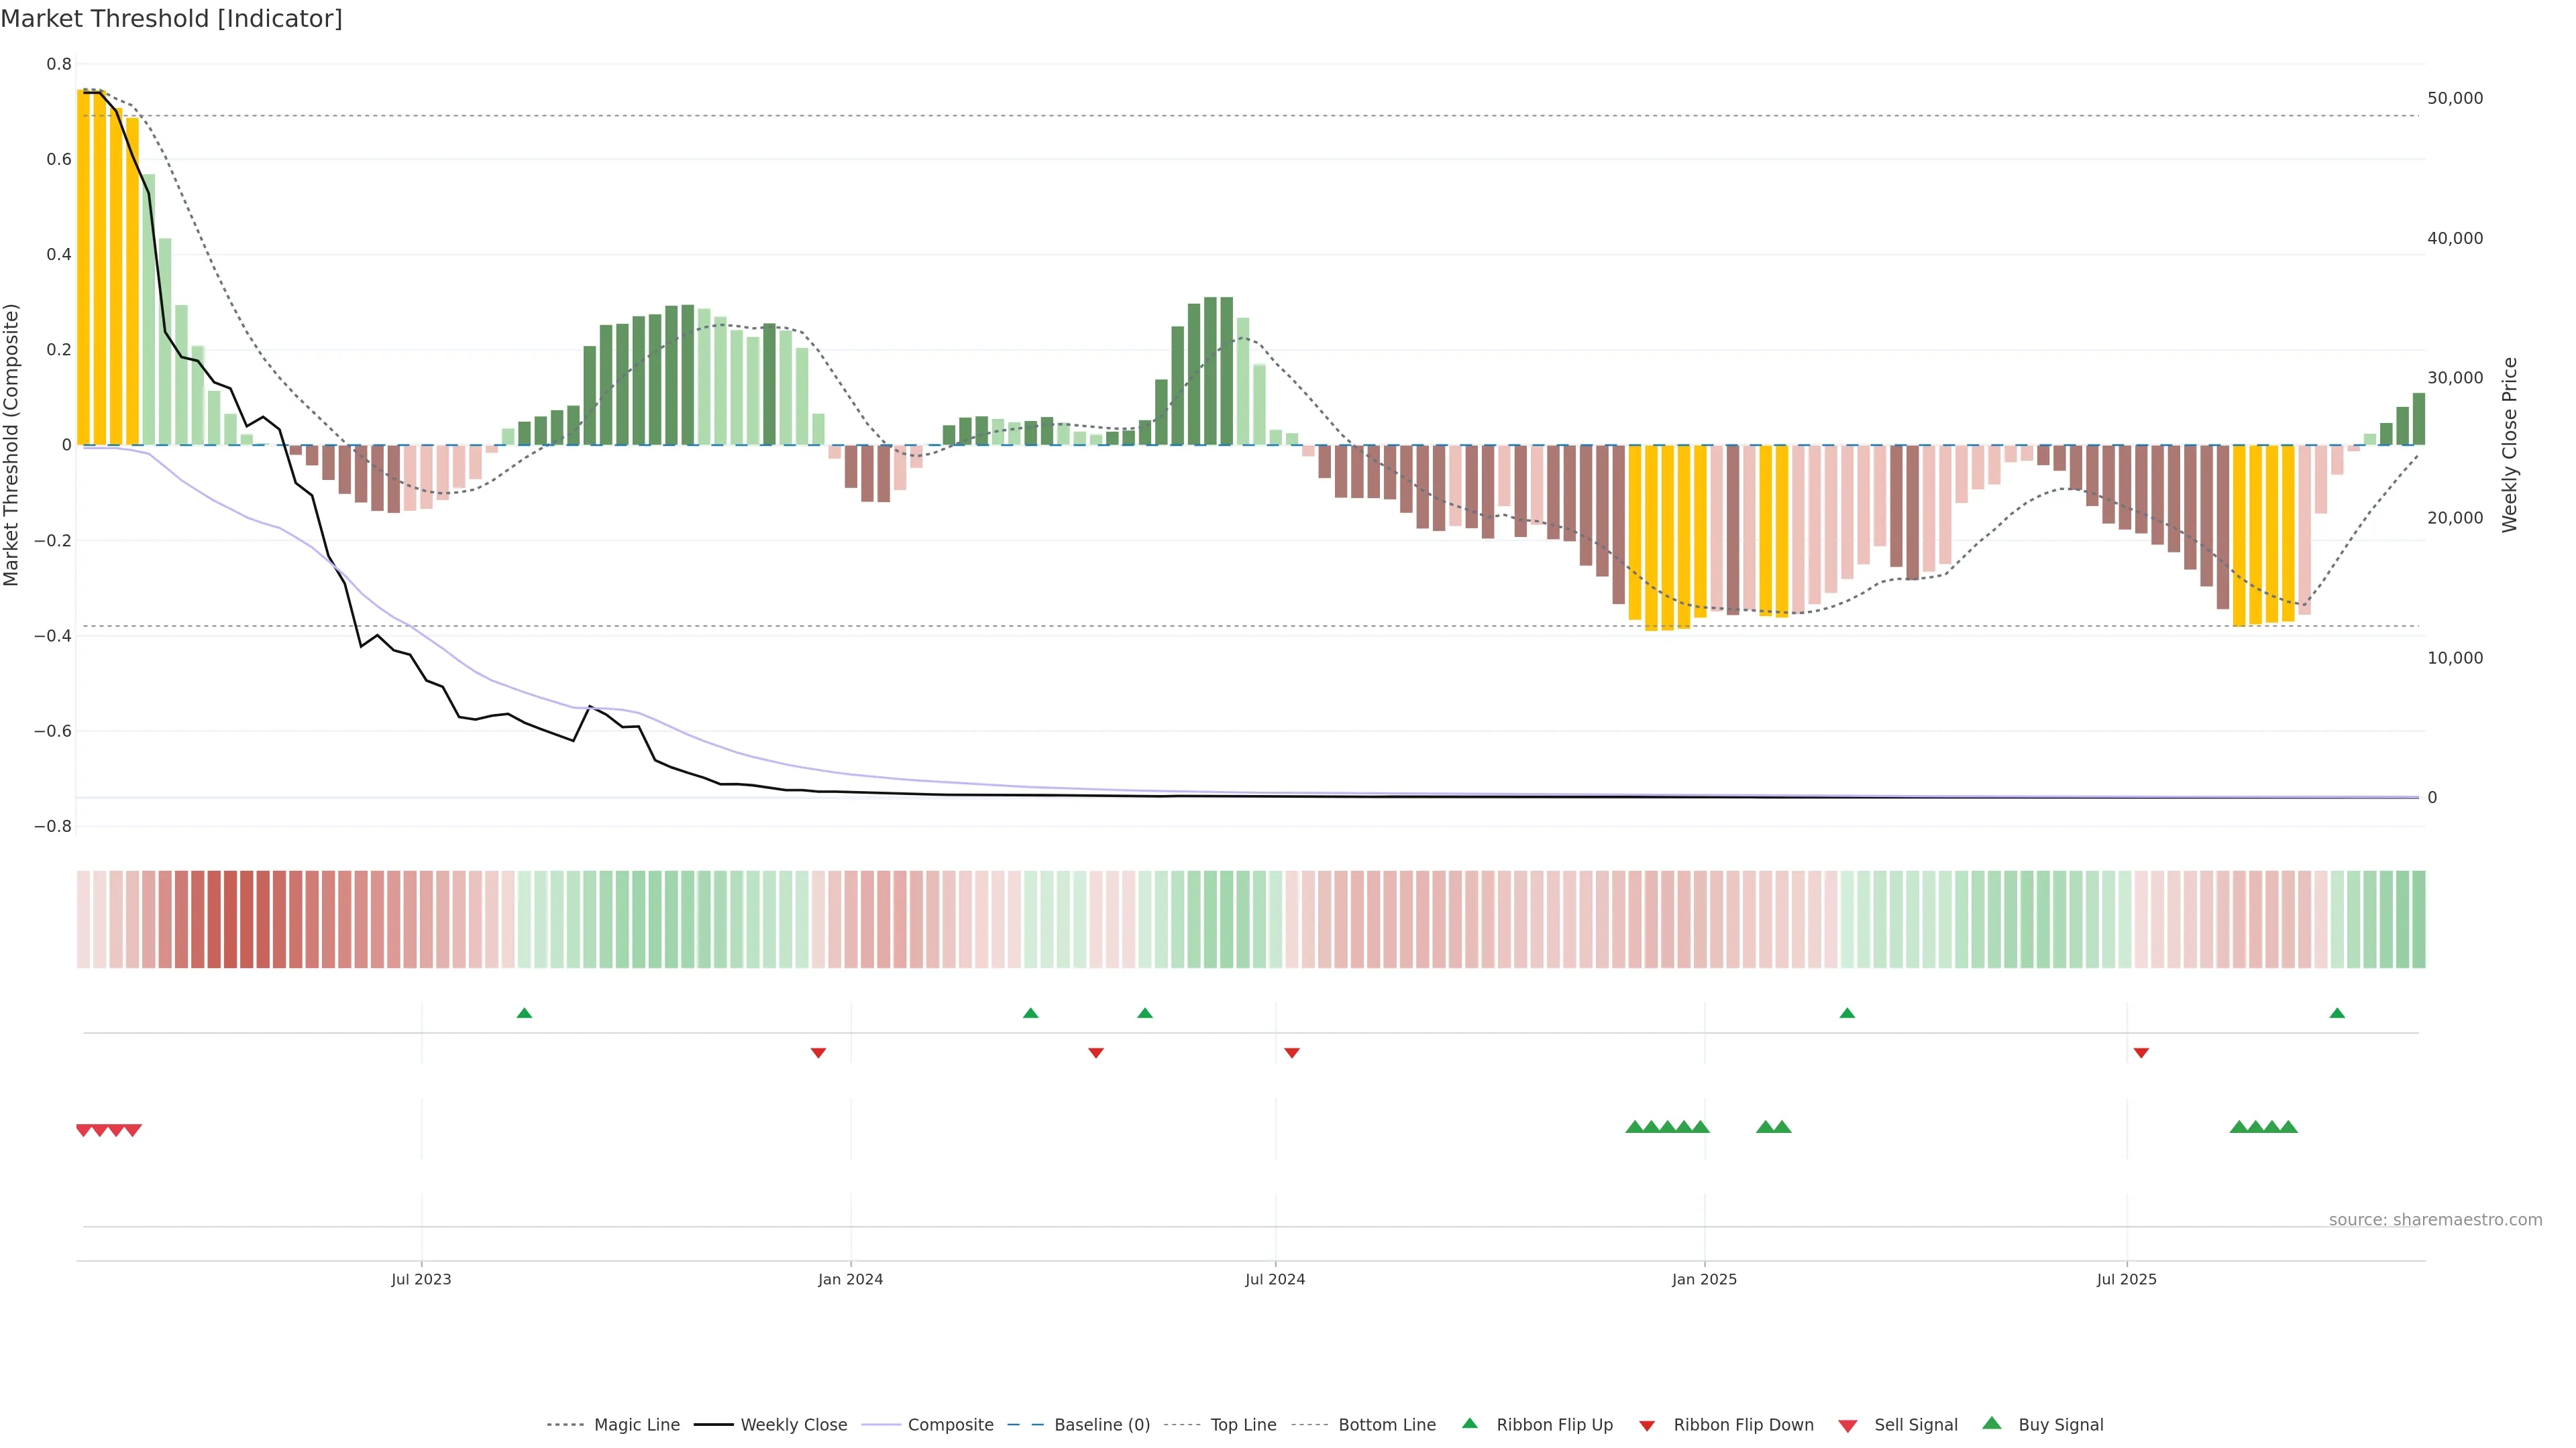Click Ribbon Flip Up legend triangle
2576x1448 pixels.
click(x=1470, y=1423)
